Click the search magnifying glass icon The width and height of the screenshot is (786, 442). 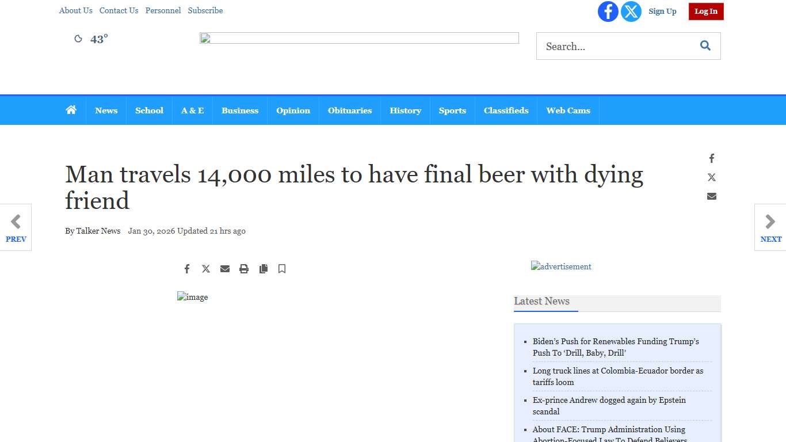pos(705,45)
